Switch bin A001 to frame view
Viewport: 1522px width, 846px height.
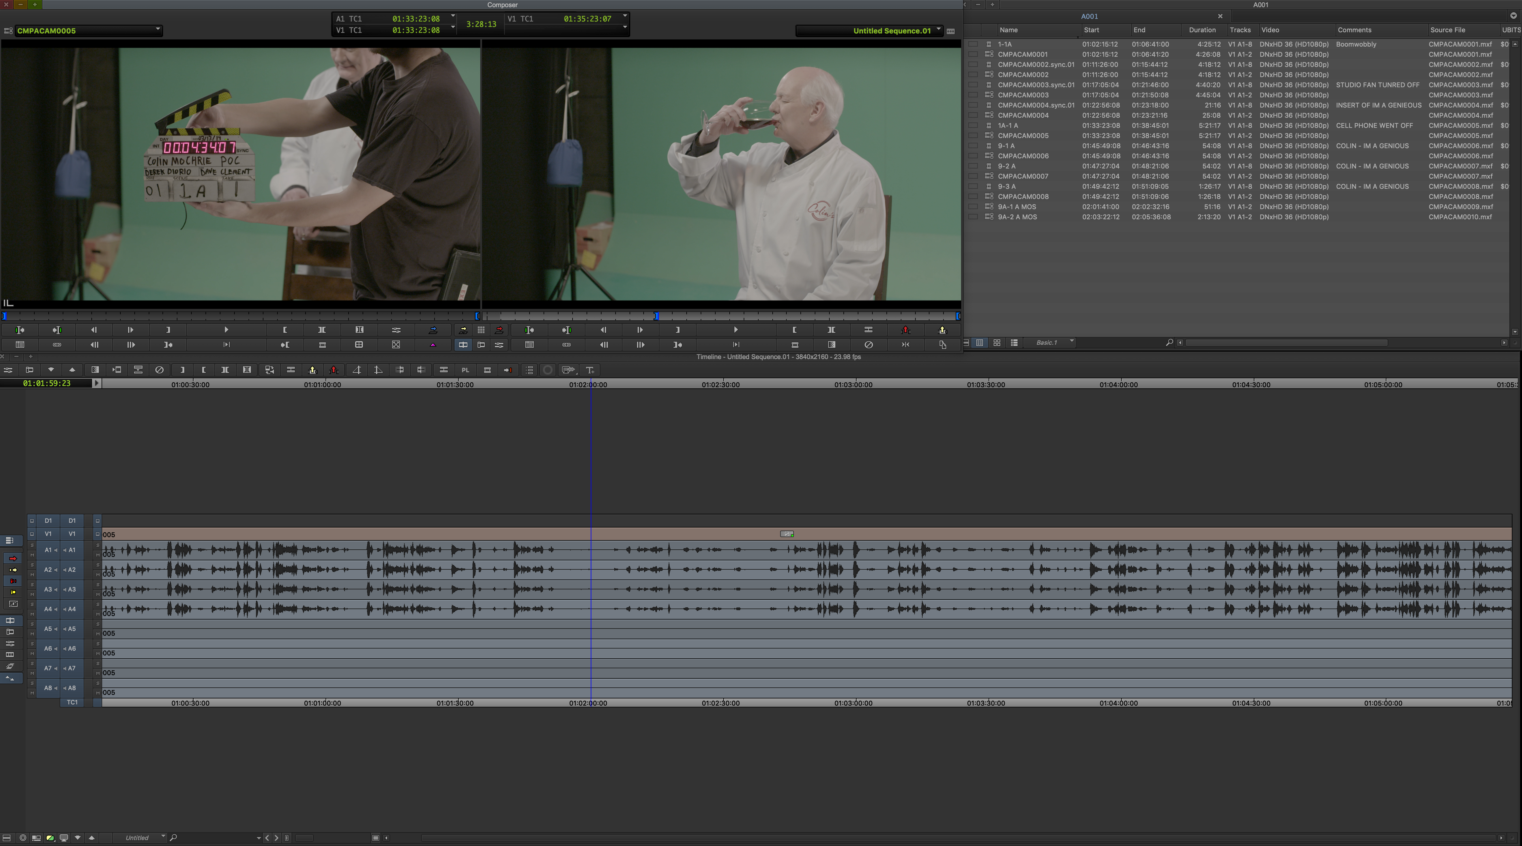pos(997,342)
